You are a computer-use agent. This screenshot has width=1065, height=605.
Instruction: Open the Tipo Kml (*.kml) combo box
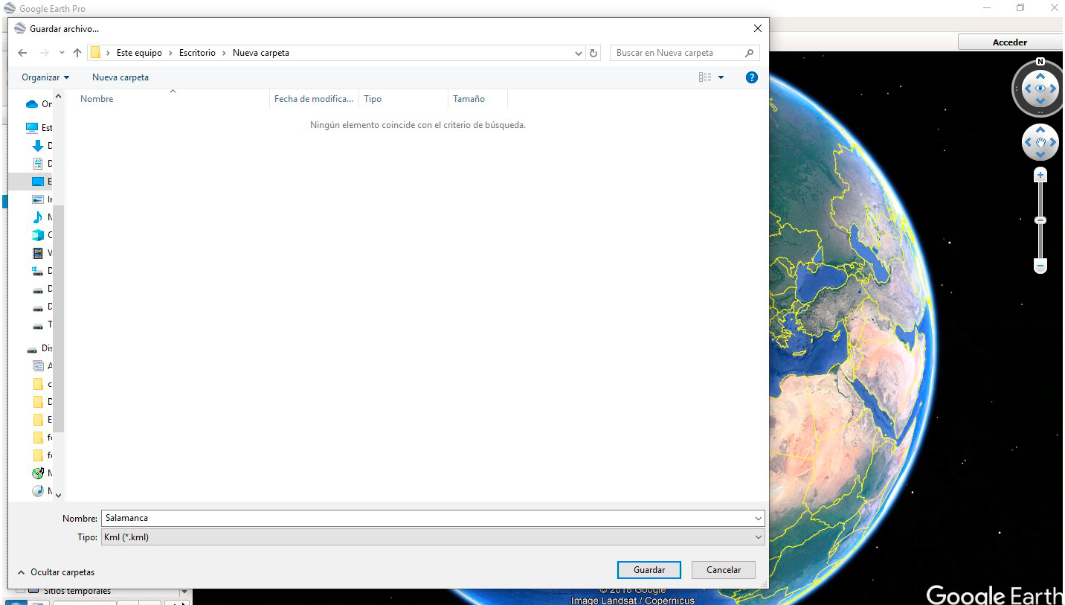coord(433,537)
